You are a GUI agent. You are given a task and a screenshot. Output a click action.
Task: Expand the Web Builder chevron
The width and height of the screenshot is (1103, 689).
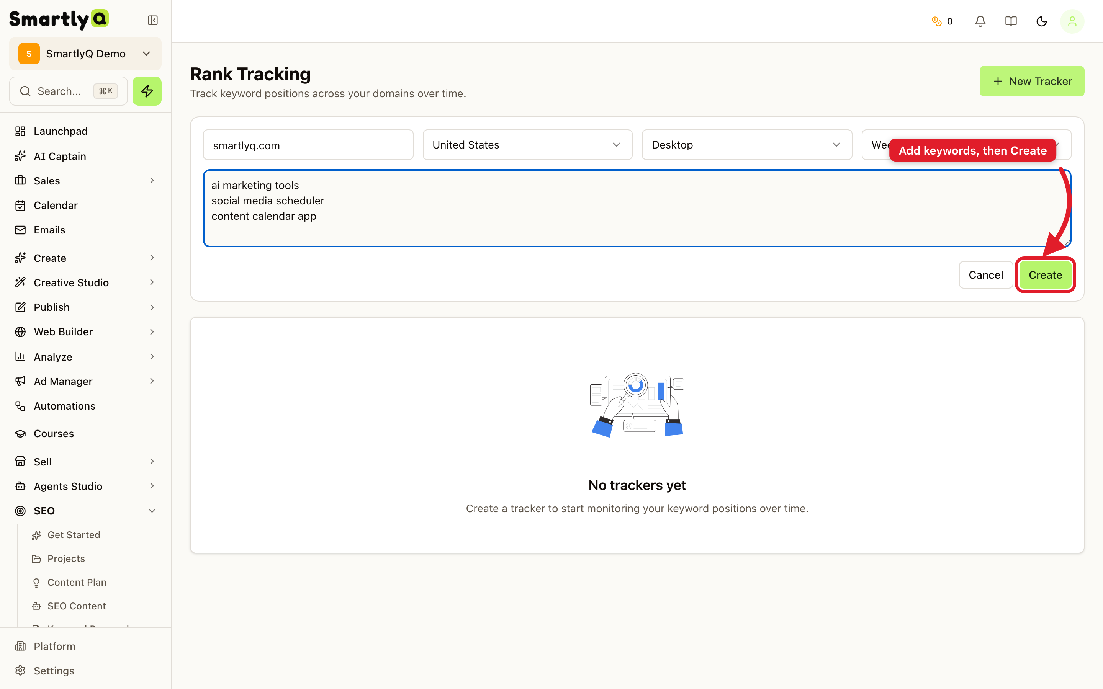(152, 332)
